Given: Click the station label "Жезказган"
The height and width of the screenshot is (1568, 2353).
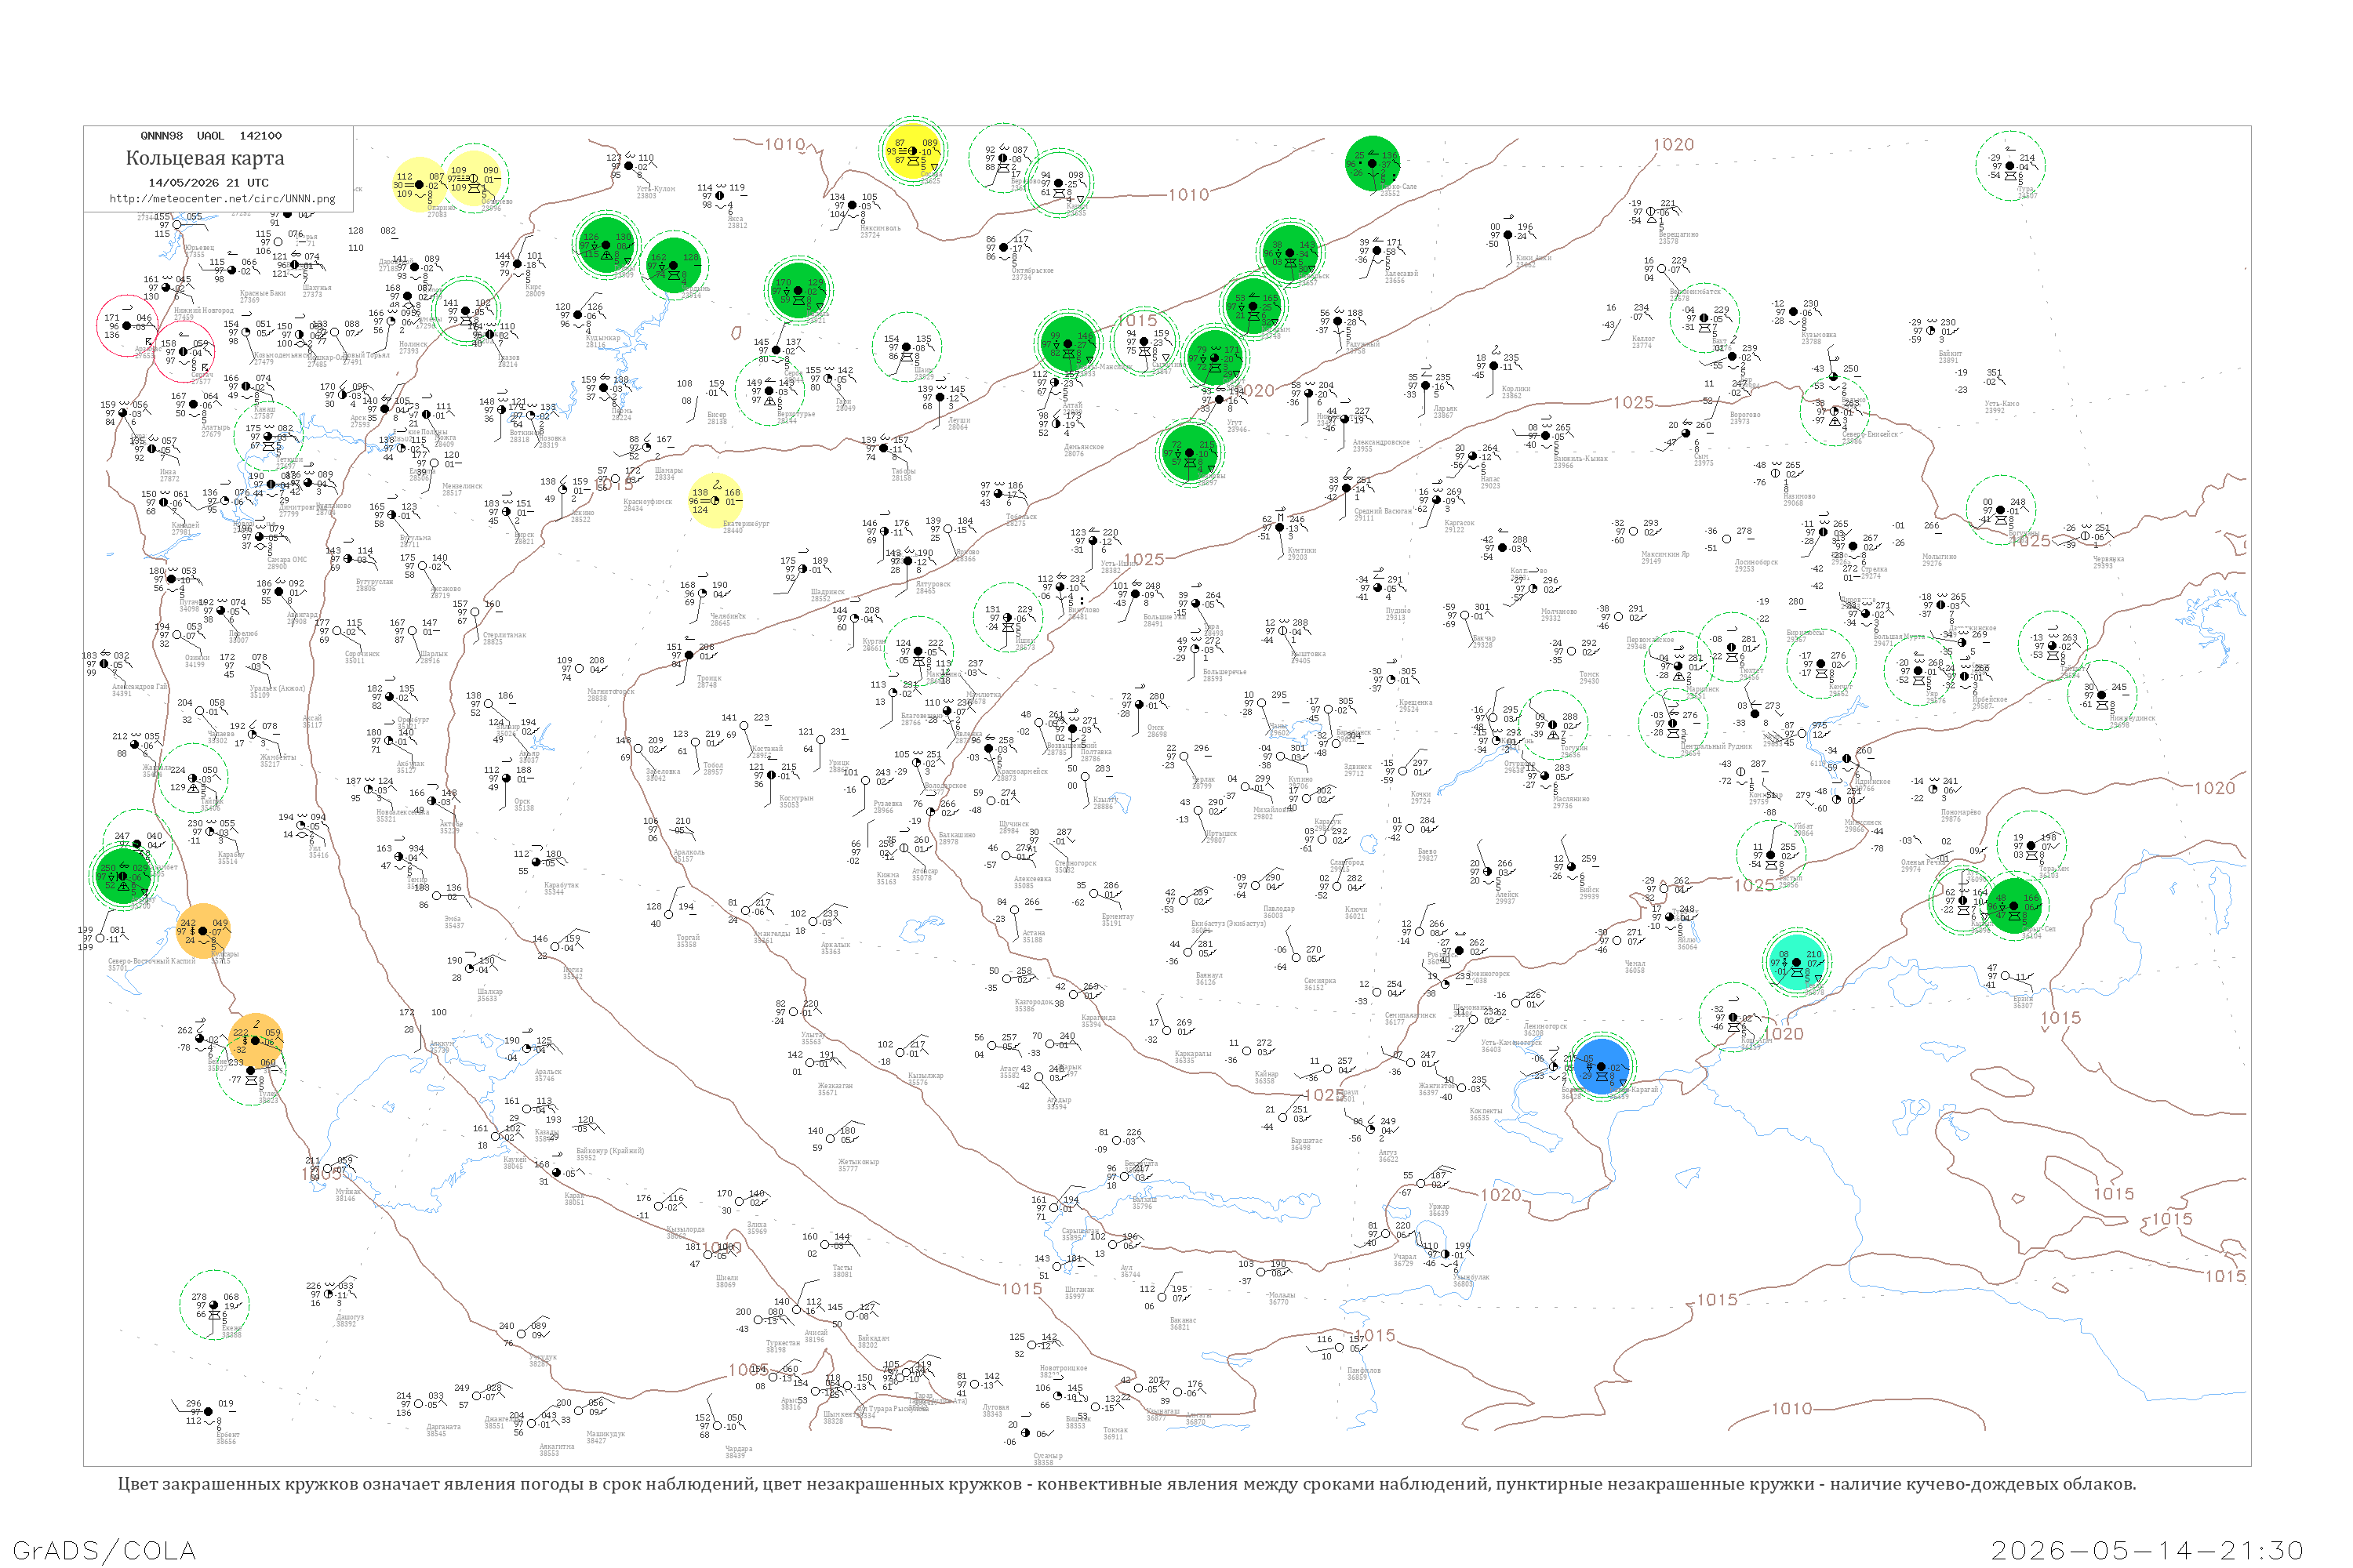Looking at the screenshot, I should (835, 1085).
